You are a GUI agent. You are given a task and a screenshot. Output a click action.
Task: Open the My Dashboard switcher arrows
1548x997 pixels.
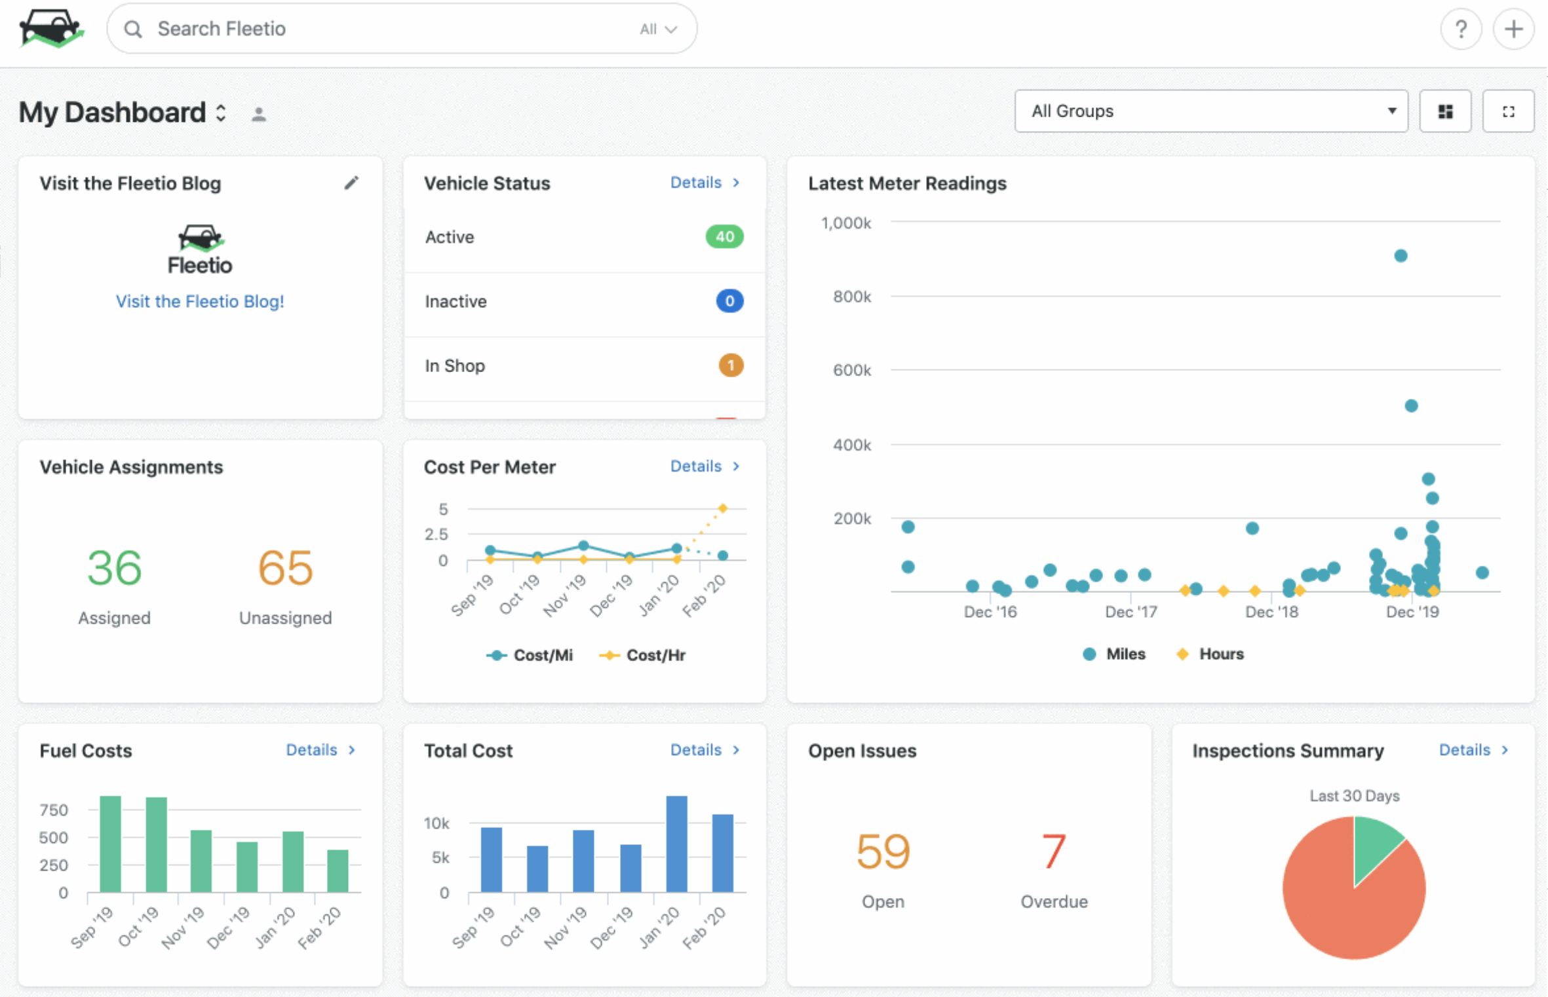221,113
